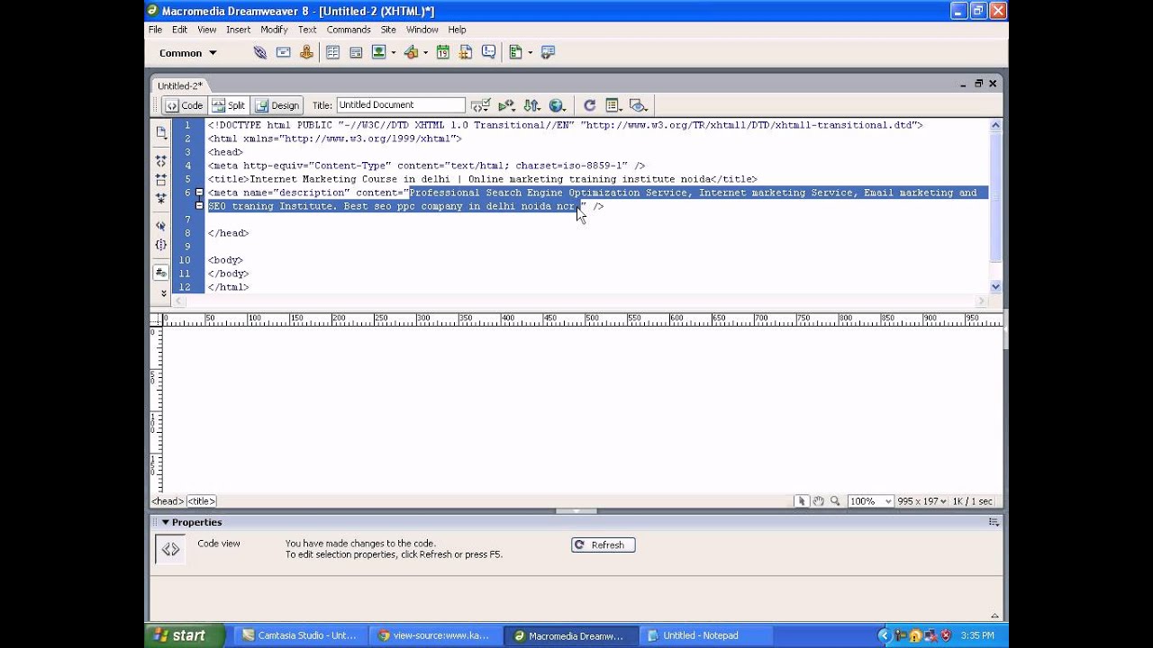Screen dimensions: 1153x648
Task: Insert a Div Tag icon
Action: click(x=356, y=52)
